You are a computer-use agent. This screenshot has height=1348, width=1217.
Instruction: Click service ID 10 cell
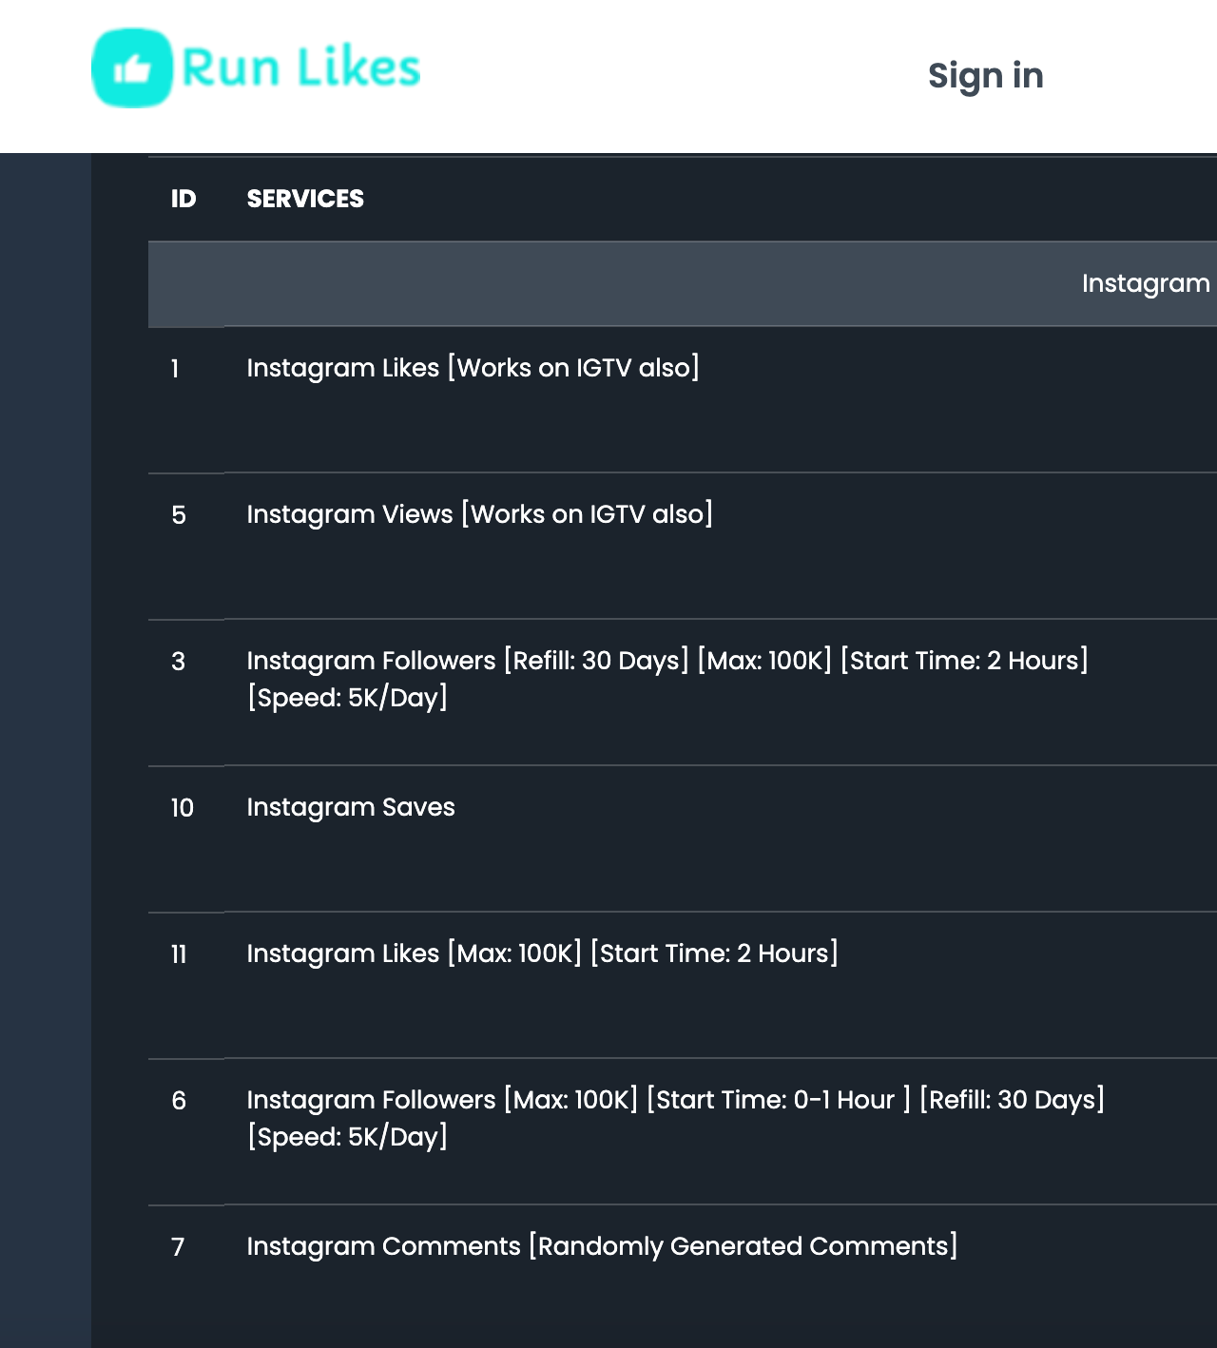pos(182,808)
